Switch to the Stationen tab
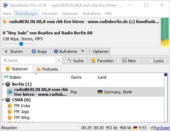This screenshot has width=170, height=131. 17,69
